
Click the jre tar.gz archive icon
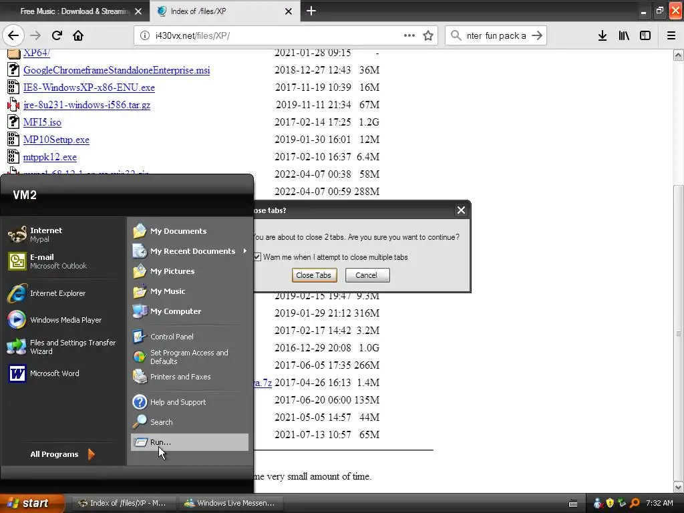point(13,104)
